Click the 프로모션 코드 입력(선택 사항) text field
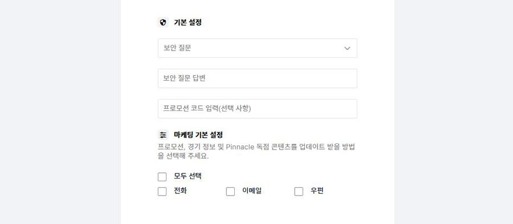This screenshot has width=513, height=224. click(258, 109)
